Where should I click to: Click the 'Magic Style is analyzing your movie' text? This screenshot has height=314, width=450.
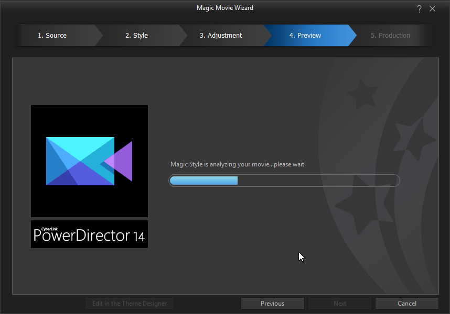pos(238,164)
